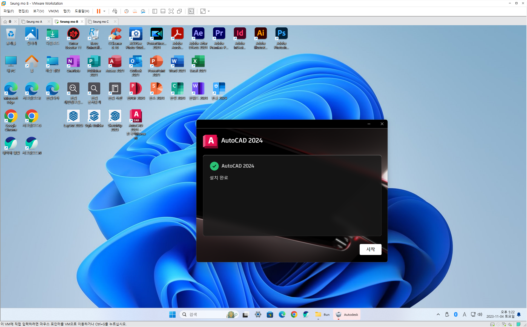
Task: Open the power options dropdown arrow beside pause
Action: 104,11
